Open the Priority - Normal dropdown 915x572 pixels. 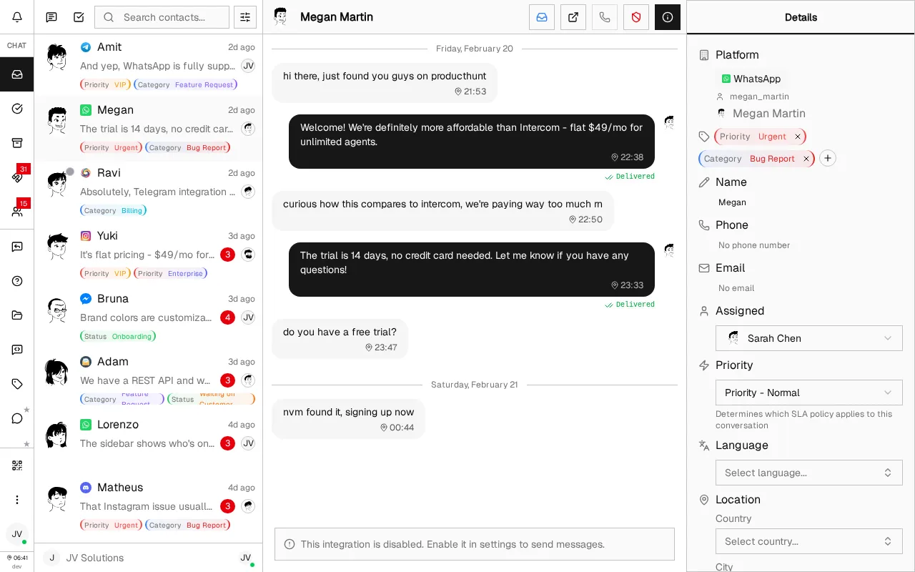coord(808,393)
